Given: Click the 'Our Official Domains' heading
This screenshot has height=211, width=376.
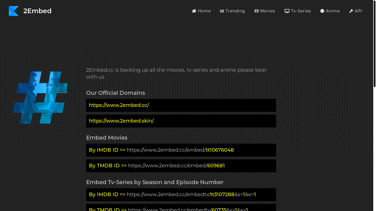Looking at the screenshot, I should coord(116,93).
